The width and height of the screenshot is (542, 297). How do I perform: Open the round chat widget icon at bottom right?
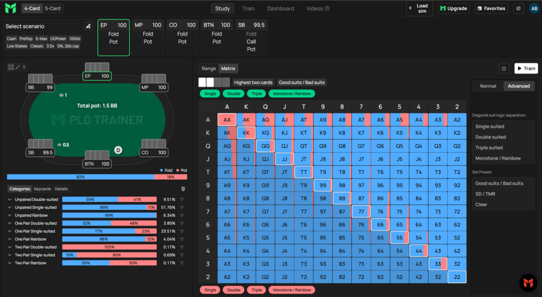coord(528,283)
